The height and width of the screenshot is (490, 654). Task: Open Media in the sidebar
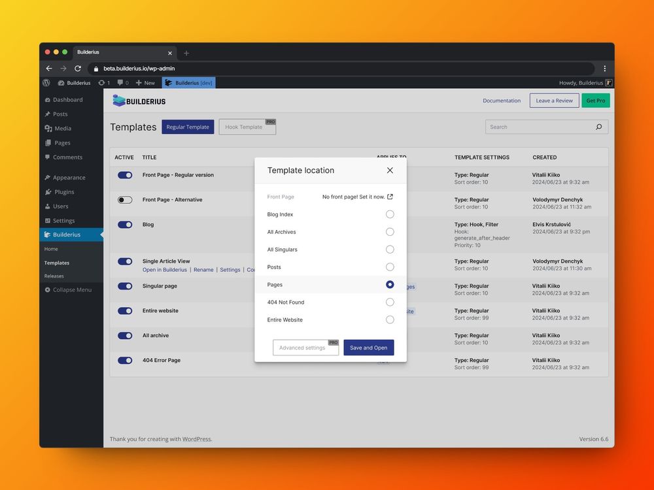point(58,128)
